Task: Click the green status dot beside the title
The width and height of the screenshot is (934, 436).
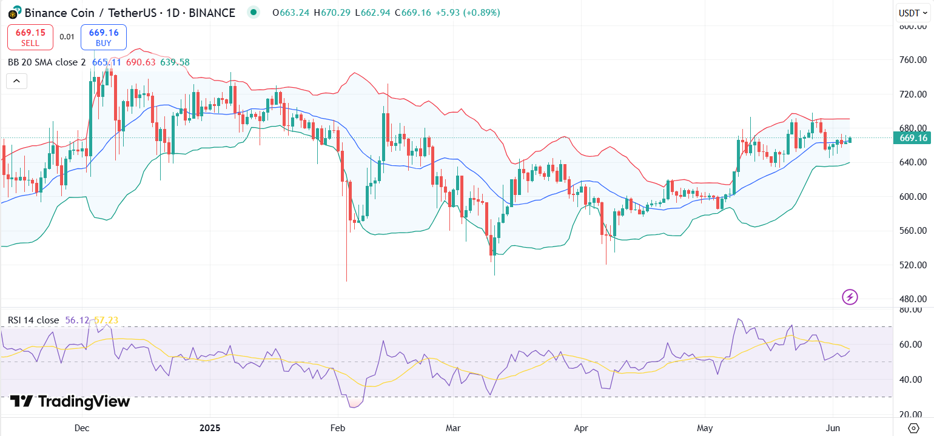Action: coord(253,12)
